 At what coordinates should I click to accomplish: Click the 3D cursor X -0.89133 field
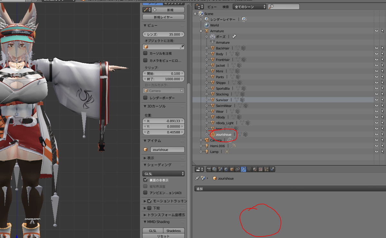(x=163, y=121)
